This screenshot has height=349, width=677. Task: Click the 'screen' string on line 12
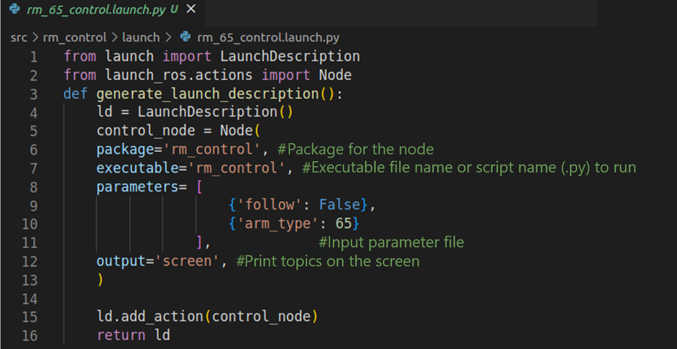pyautogui.click(x=187, y=261)
